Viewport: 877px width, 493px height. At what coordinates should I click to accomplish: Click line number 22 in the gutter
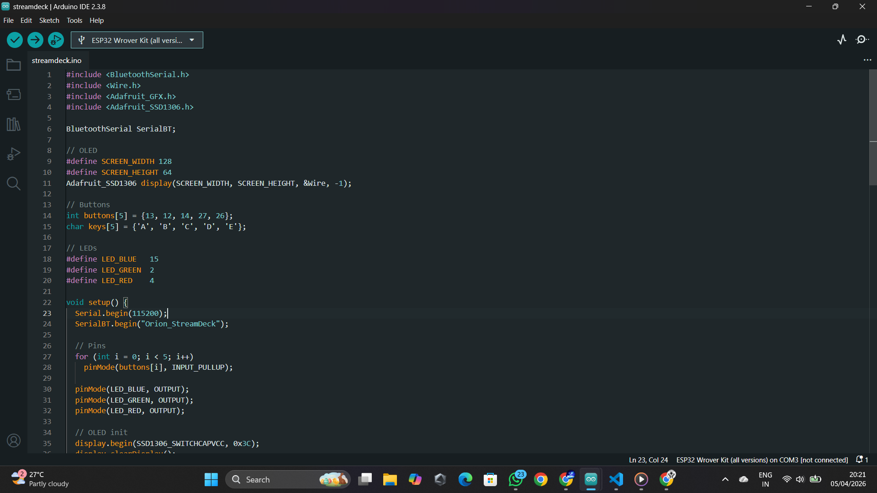(x=47, y=302)
